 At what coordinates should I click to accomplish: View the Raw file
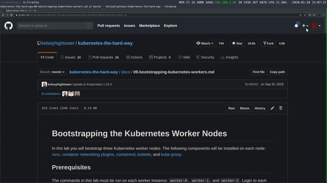(x=231, y=108)
